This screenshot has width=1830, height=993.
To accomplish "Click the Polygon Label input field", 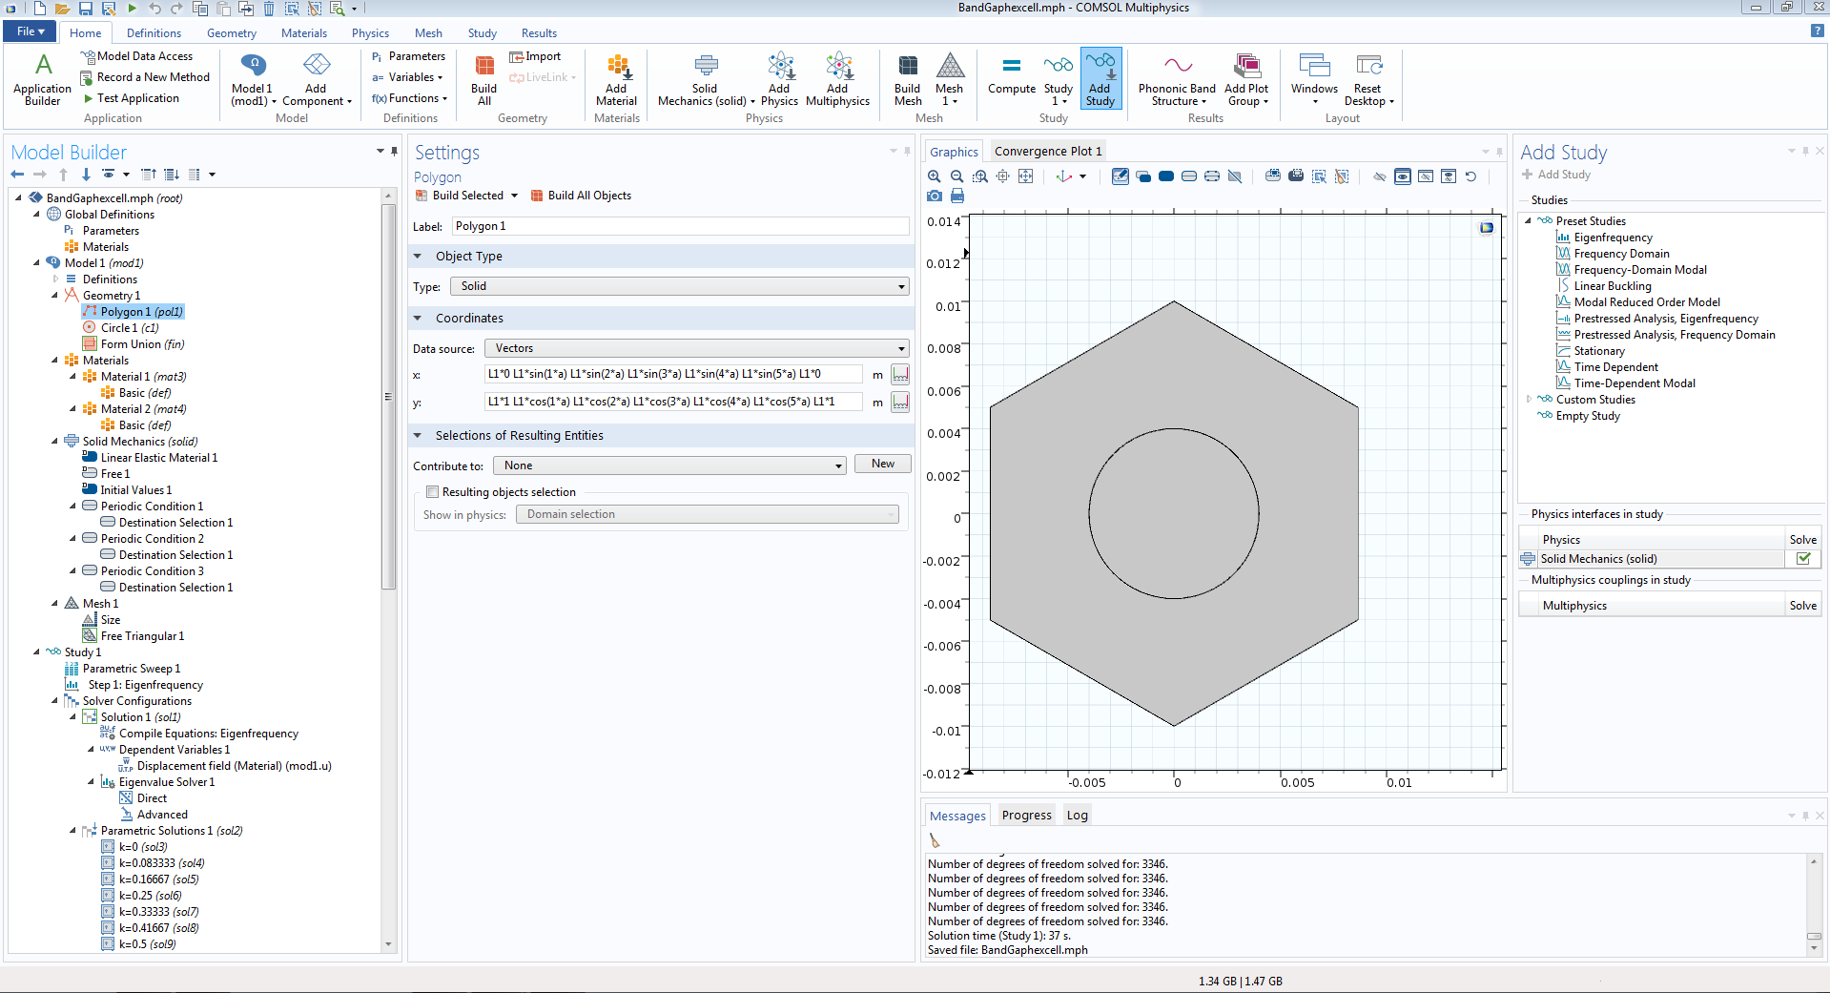I will click(x=679, y=226).
